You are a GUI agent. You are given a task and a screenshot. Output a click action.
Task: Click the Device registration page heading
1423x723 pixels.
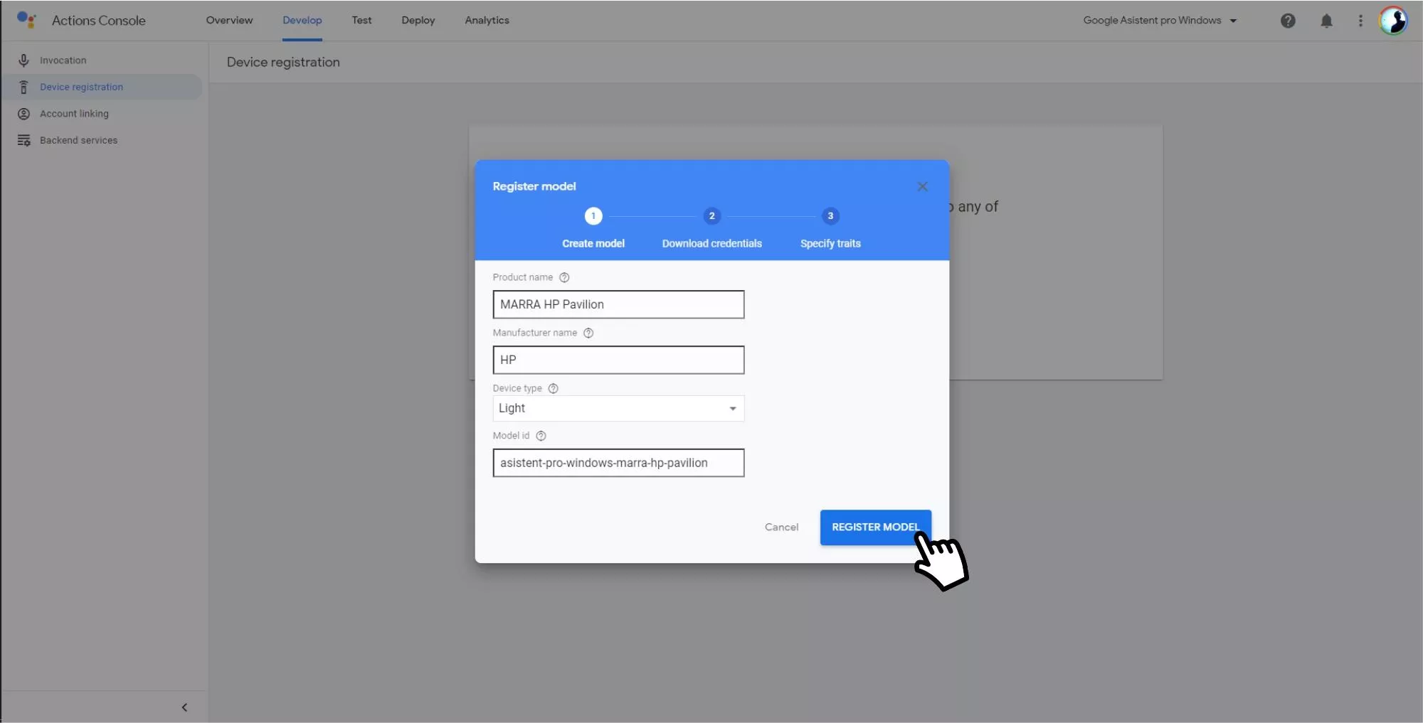283,62
